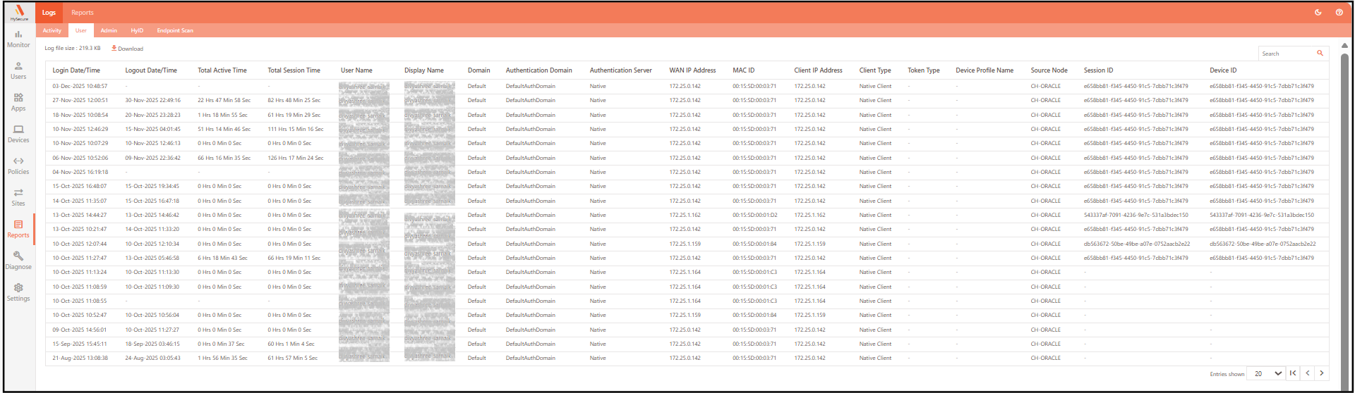Expand the Entries shown dropdown

coord(1266,373)
